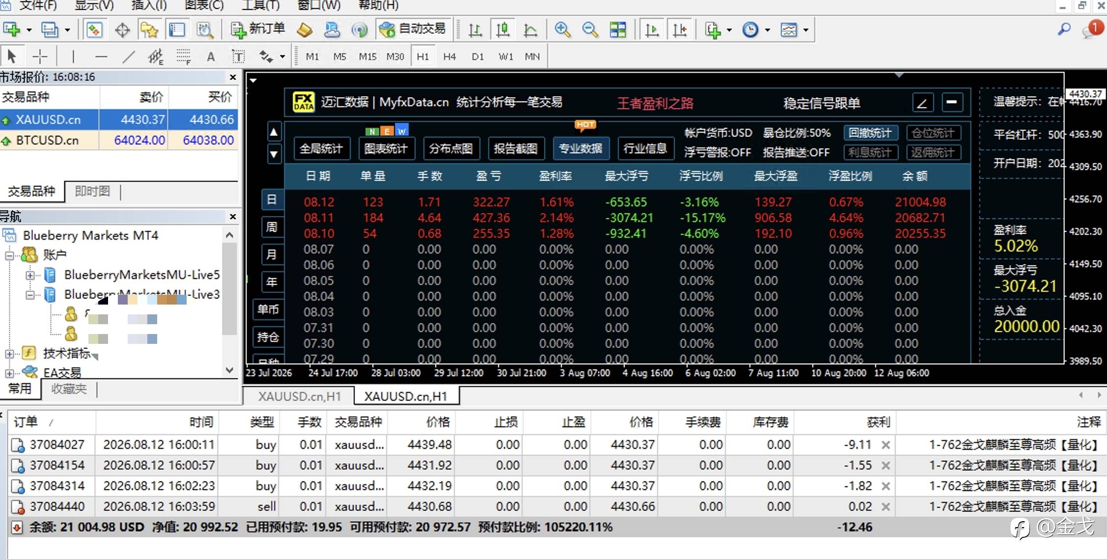1107x559 pixels.
Task: Open the Data Window crosshair icon
Action: 122,30
